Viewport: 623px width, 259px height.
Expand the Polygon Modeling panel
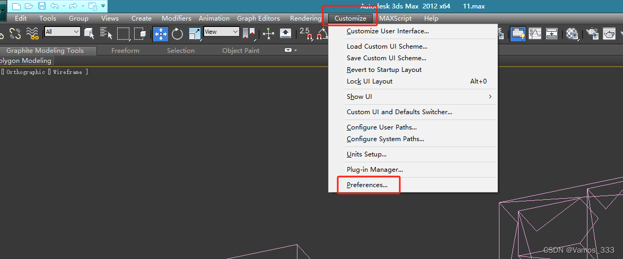26,61
